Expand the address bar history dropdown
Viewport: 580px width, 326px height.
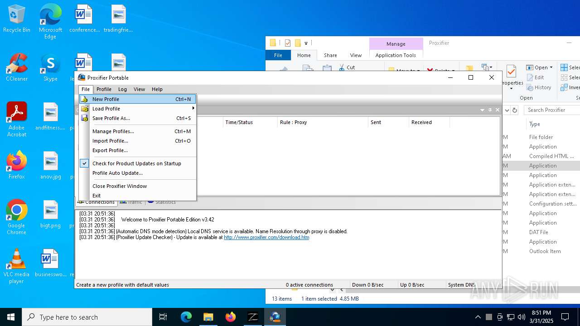click(x=507, y=110)
